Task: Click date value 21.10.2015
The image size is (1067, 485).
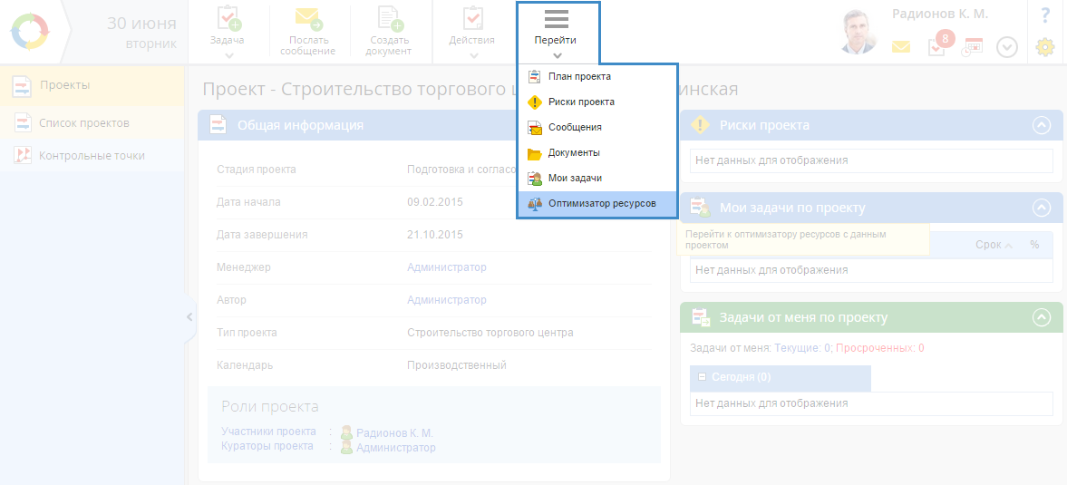Action: tap(435, 235)
